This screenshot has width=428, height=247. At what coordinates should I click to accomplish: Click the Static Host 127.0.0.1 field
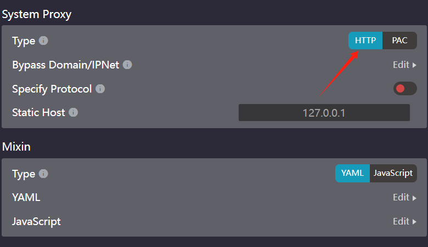tap(324, 112)
